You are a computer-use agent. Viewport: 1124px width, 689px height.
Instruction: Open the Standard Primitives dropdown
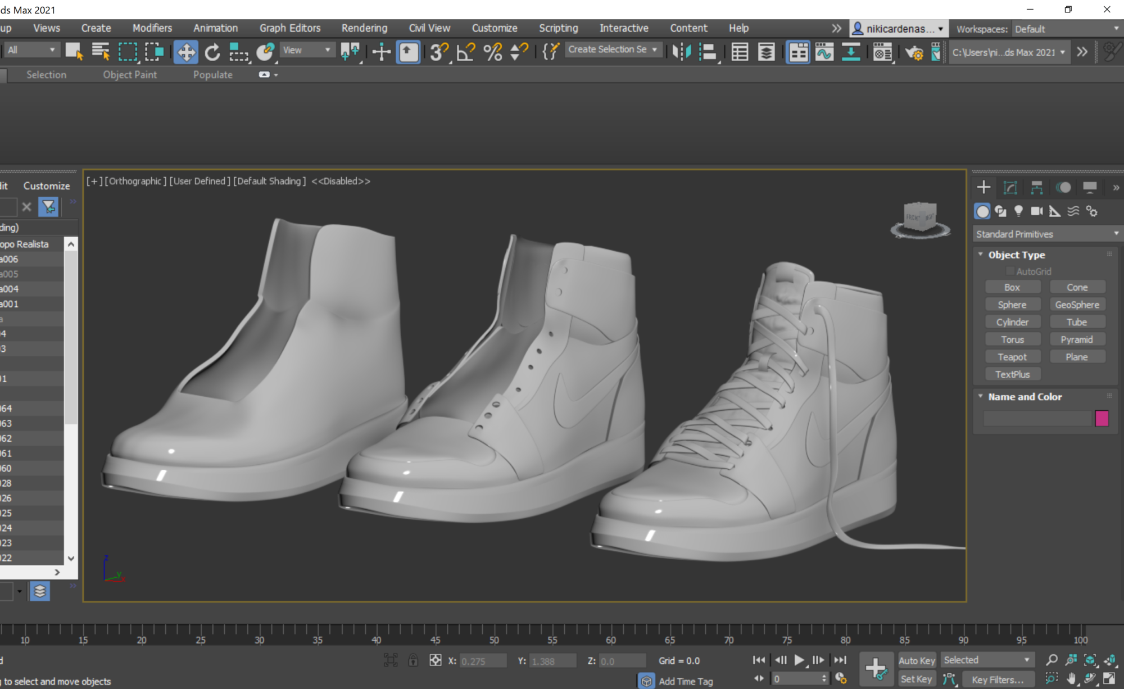1046,234
